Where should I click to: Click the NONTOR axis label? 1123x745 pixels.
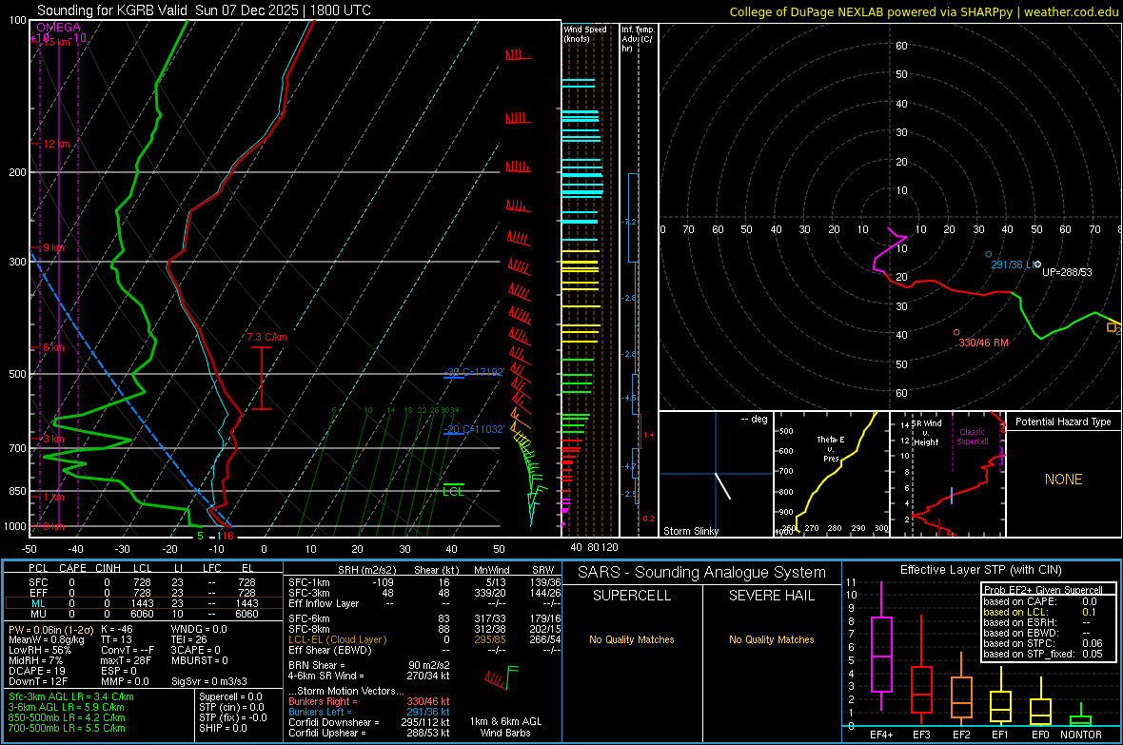point(1081,735)
